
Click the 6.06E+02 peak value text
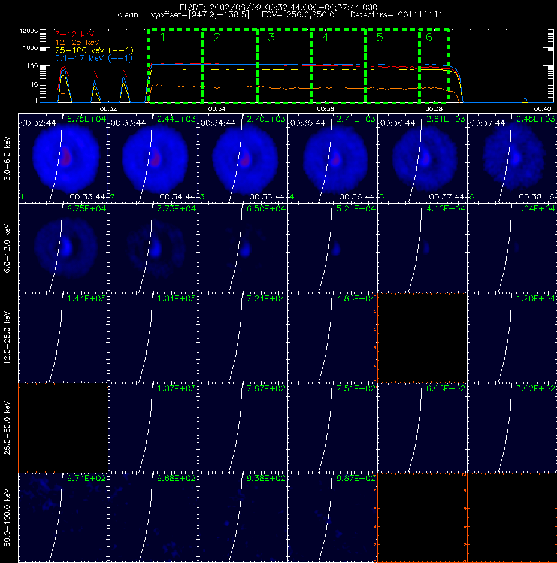coord(446,388)
